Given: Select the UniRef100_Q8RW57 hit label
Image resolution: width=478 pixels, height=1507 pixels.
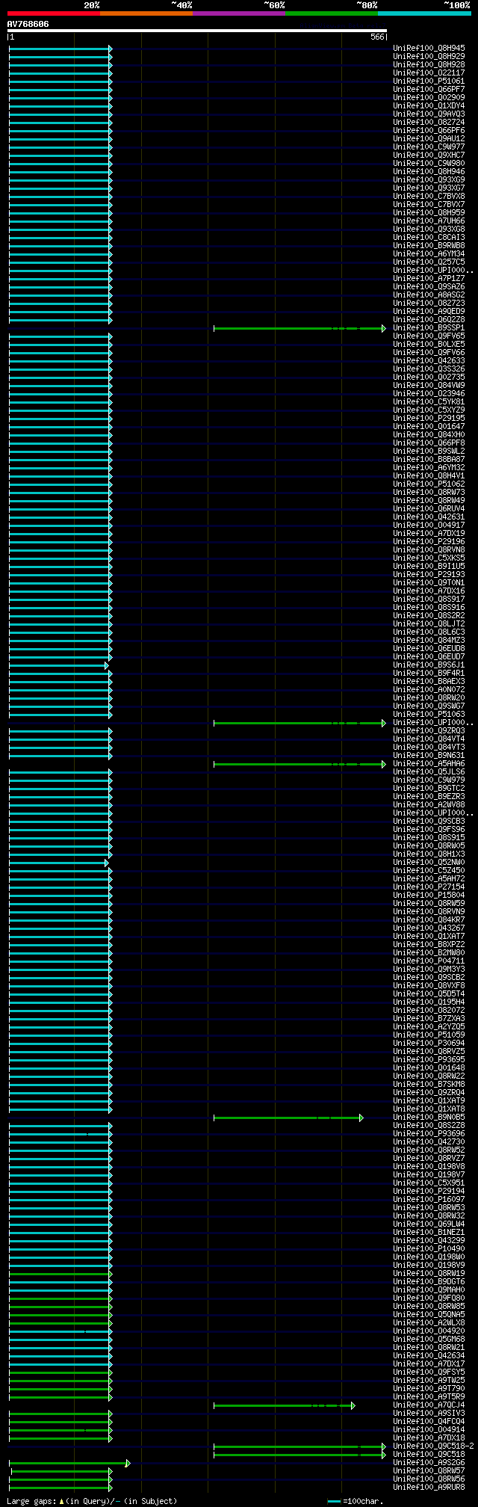Looking at the screenshot, I should click(x=429, y=1471).
